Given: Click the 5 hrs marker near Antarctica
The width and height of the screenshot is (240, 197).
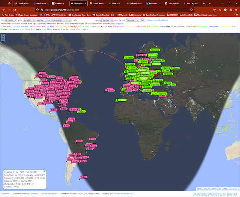Looking at the screenshot, I should coord(84,177).
